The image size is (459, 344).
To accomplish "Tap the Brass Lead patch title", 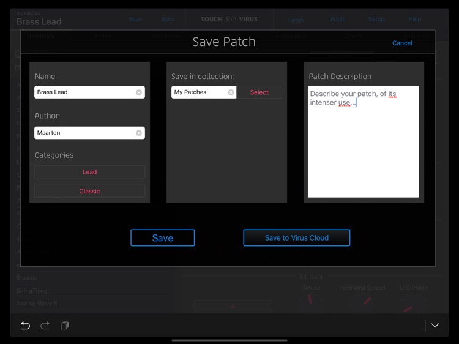I will pyautogui.click(x=39, y=21).
